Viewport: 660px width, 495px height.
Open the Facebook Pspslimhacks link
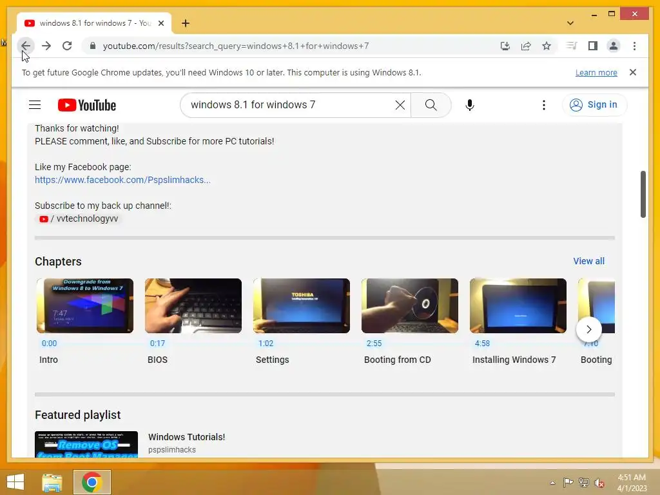(122, 180)
